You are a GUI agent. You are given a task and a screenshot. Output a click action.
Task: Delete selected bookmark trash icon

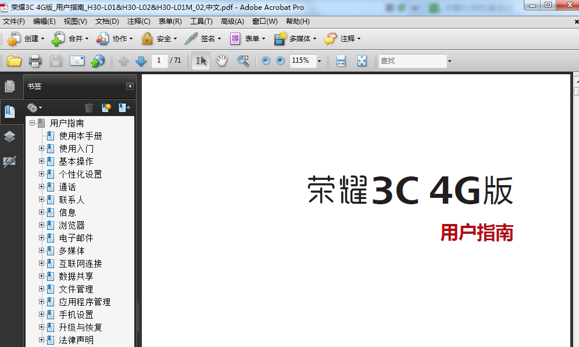89,108
